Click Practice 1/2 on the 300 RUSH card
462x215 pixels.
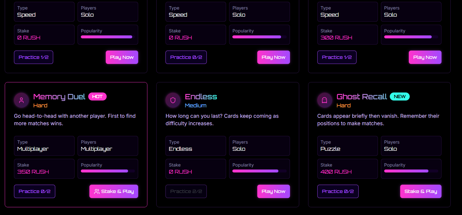pos(337,57)
